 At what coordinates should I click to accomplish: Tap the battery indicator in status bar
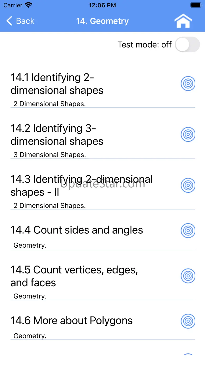click(196, 5)
